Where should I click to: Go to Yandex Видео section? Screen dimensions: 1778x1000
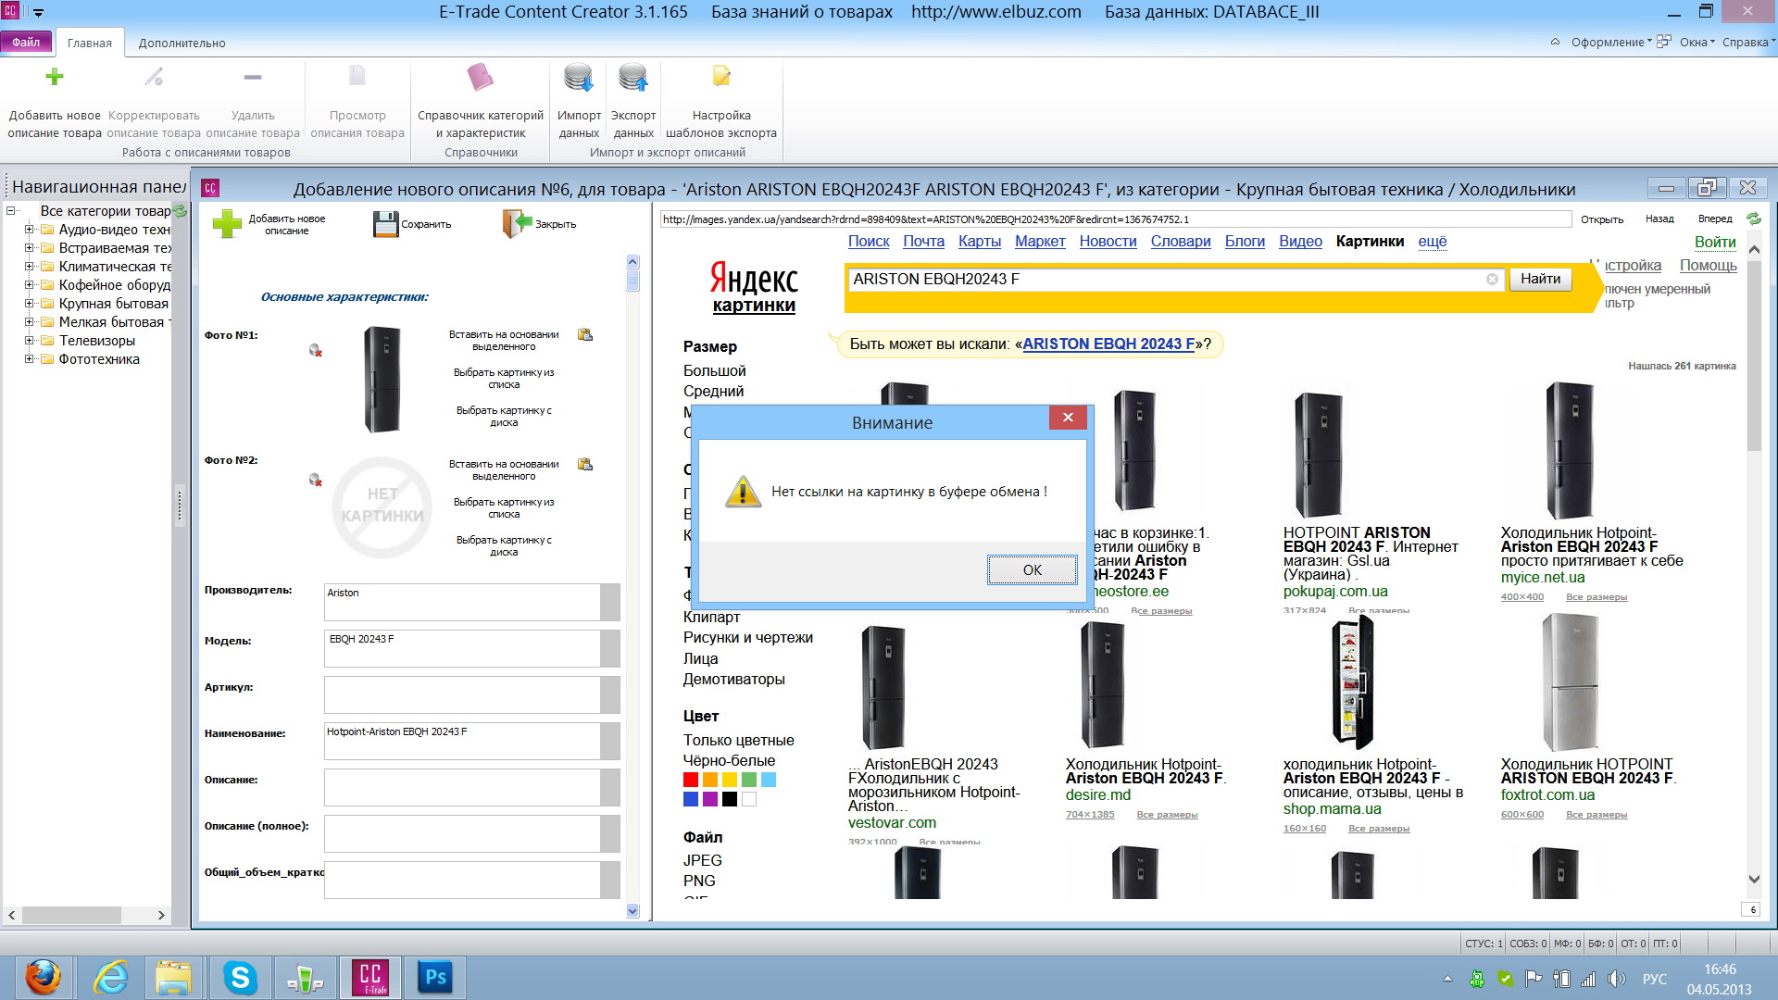point(1300,242)
